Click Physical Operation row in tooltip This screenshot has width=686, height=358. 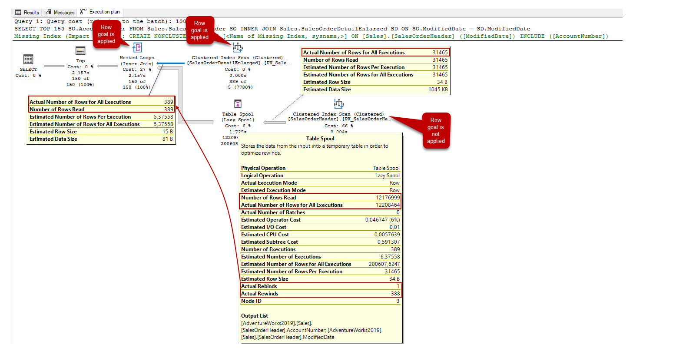320,168
